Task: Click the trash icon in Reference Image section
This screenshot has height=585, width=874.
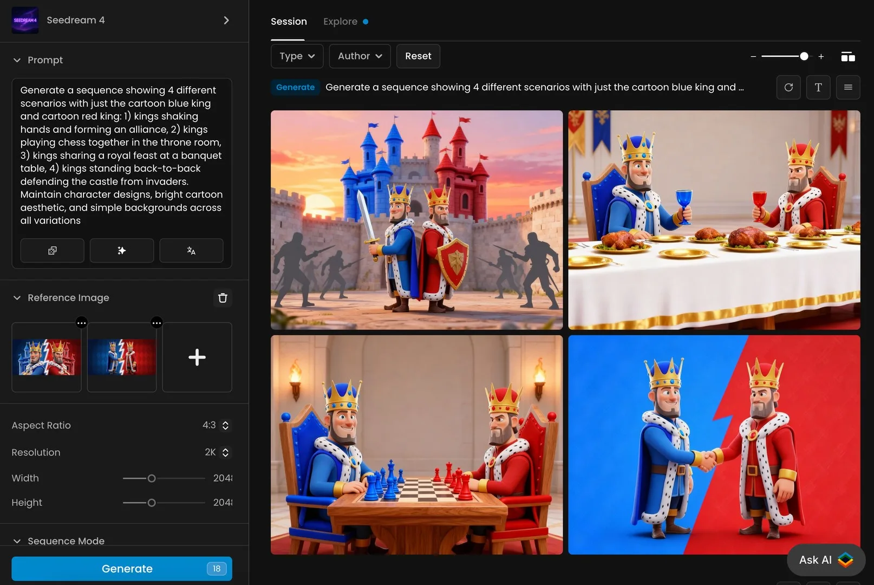Action: click(223, 298)
